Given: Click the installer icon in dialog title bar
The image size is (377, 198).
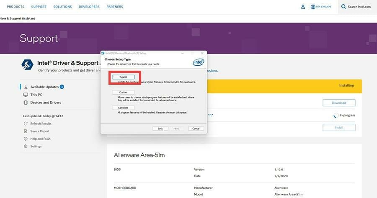Looking at the screenshot, I should 103,53.
